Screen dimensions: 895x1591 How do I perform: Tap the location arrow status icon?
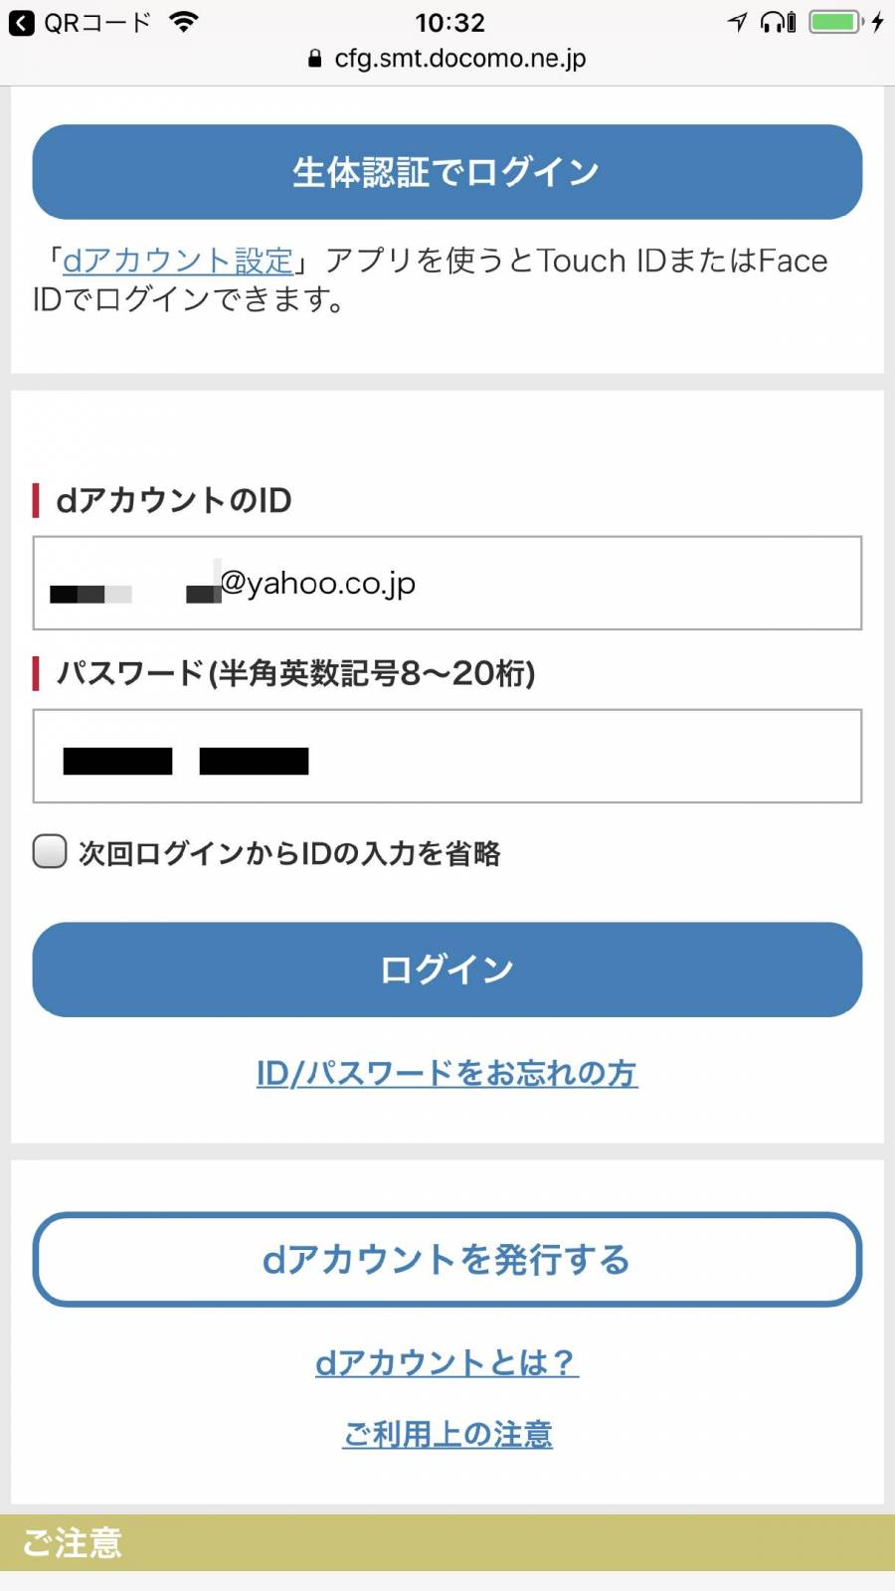point(737,22)
